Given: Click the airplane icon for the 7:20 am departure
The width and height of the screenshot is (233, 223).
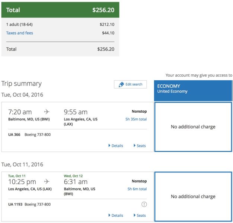Looking at the screenshot, I should coord(47,112).
